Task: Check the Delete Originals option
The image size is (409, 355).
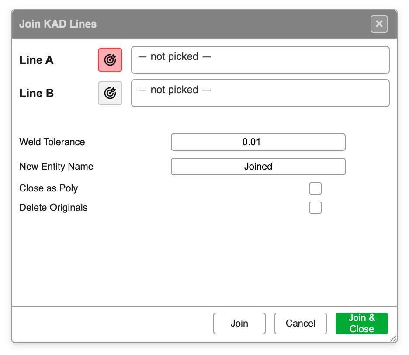Action: 315,208
